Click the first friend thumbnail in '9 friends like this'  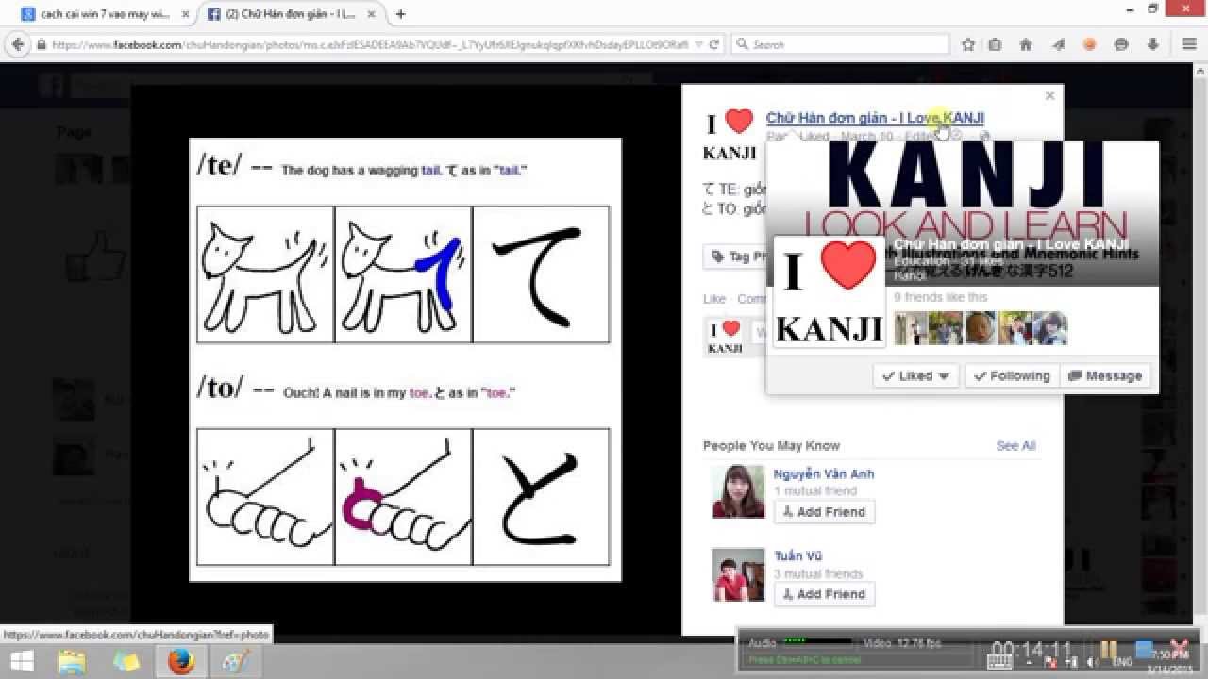[x=911, y=328]
